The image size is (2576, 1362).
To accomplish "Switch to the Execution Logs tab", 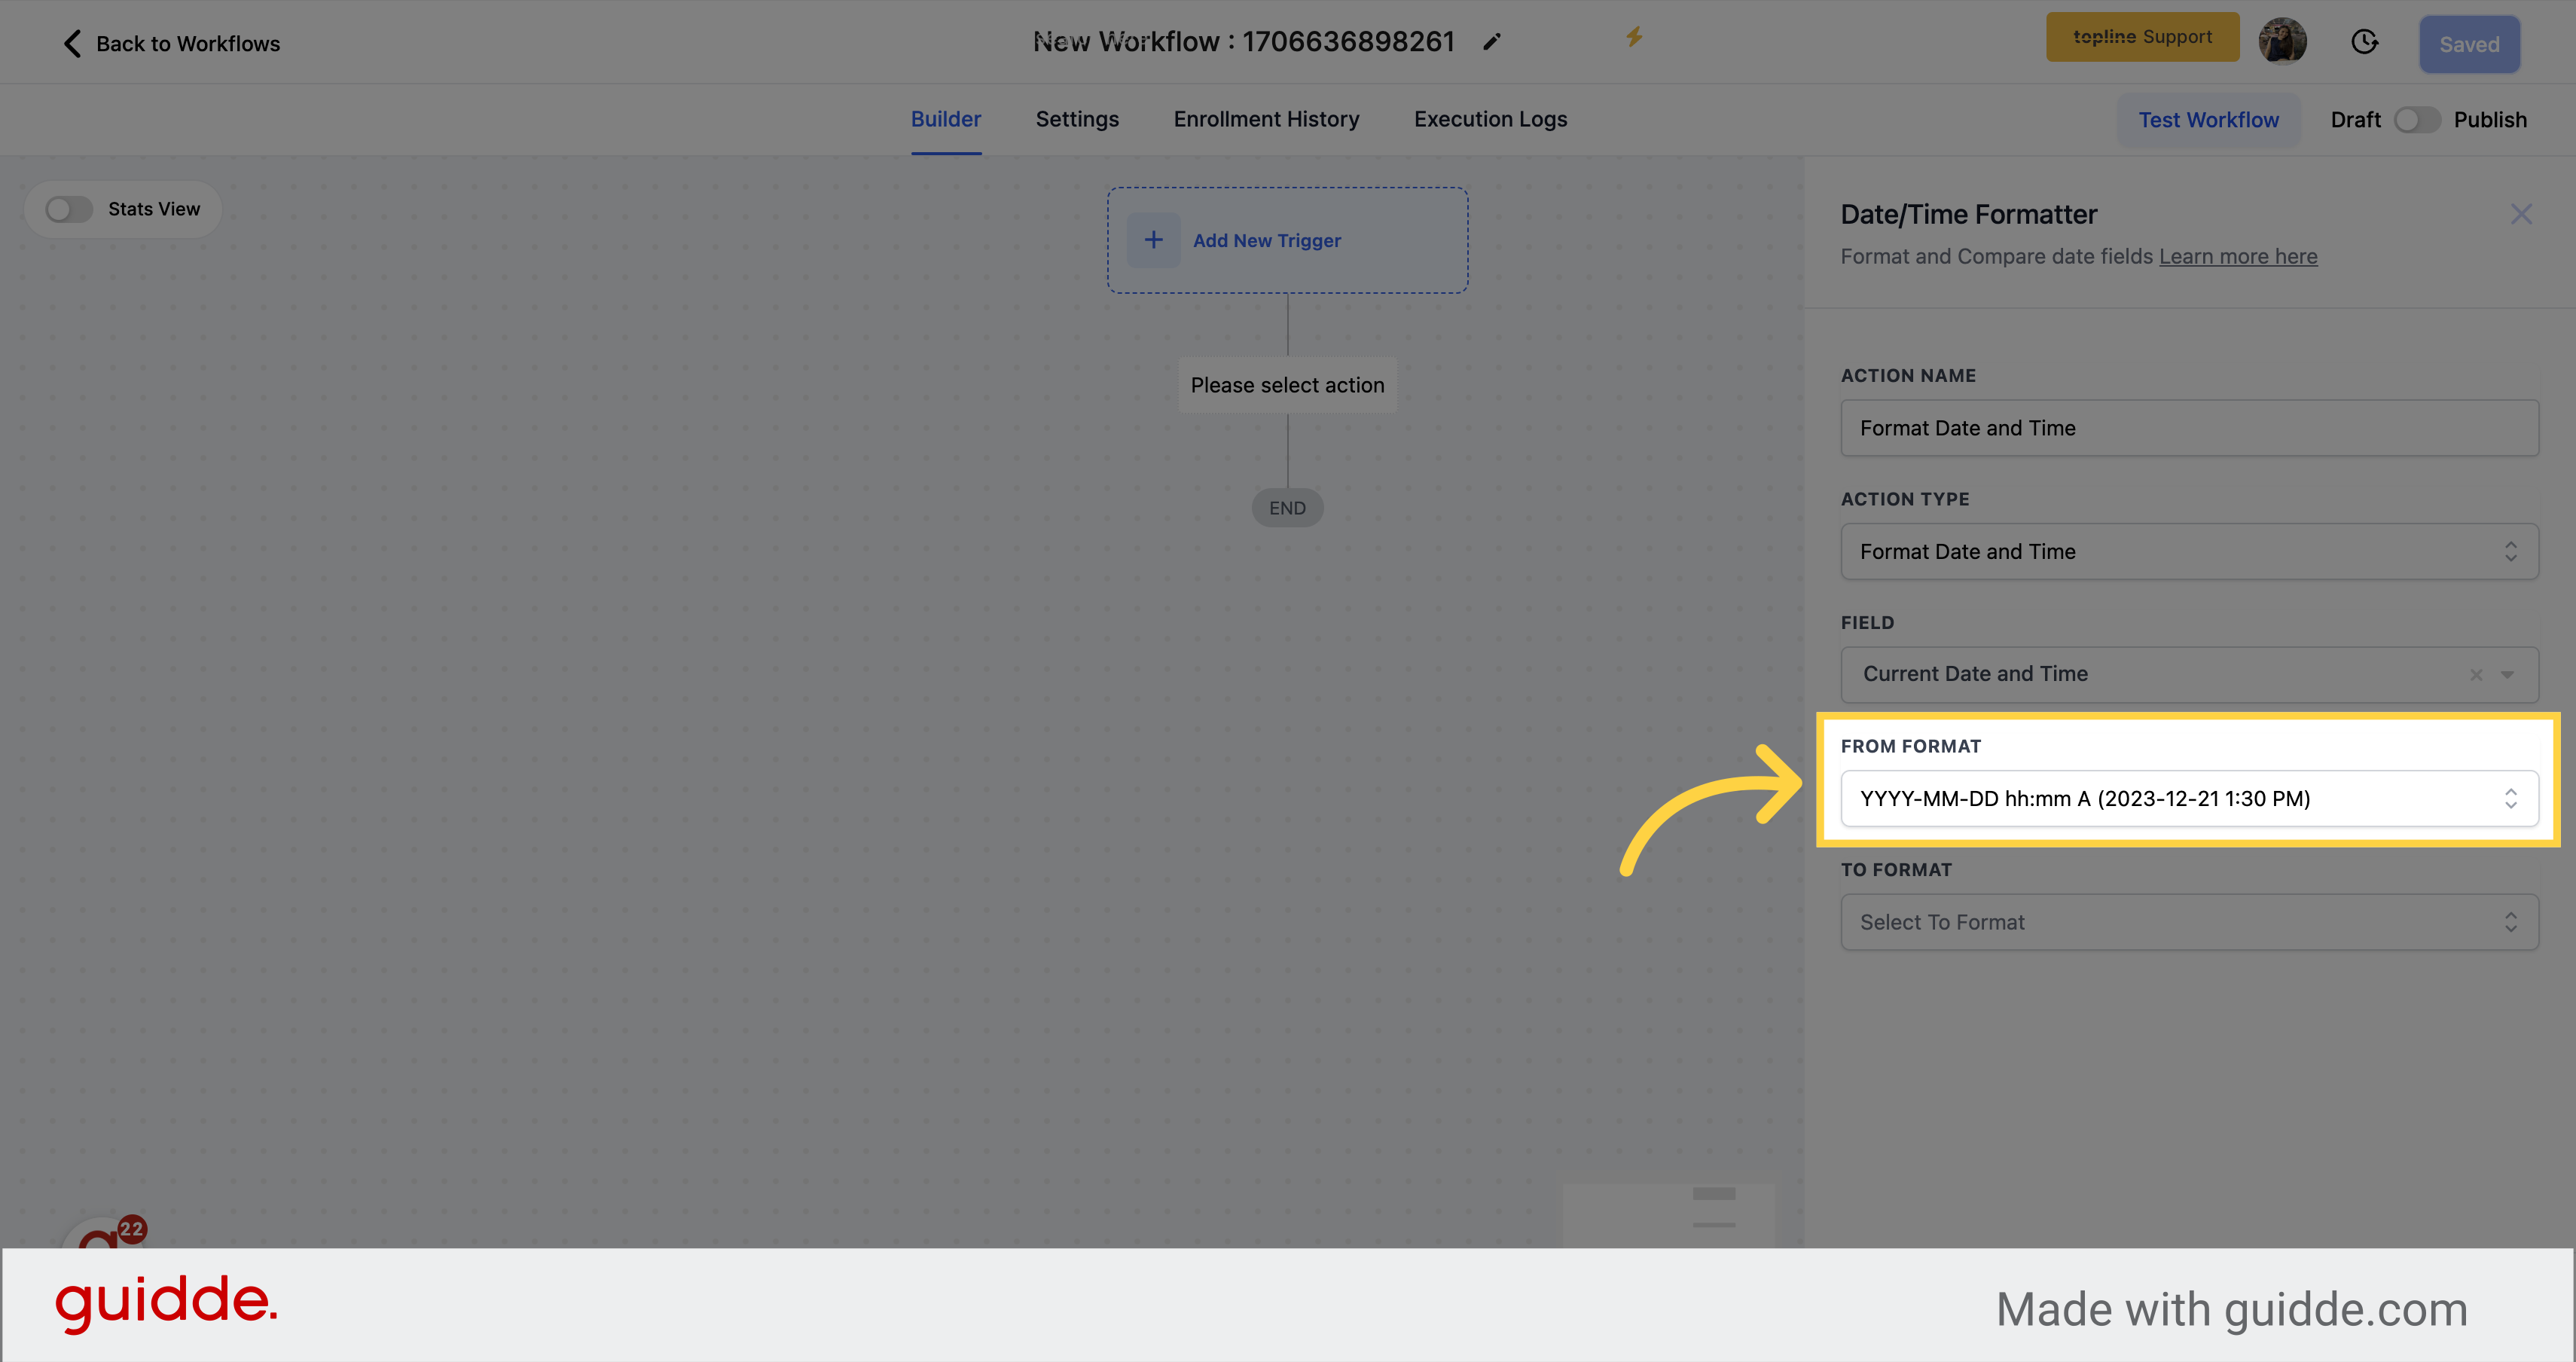I will tap(1489, 118).
